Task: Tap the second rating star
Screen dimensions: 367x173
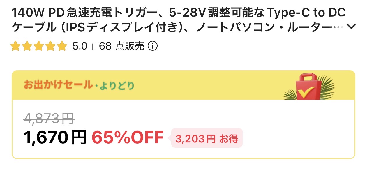Action: pyautogui.click(x=27, y=46)
